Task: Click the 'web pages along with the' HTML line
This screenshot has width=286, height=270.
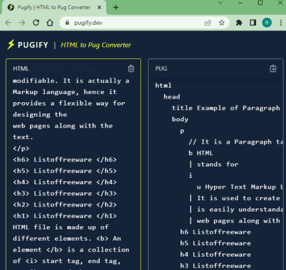Action: (x=63, y=126)
